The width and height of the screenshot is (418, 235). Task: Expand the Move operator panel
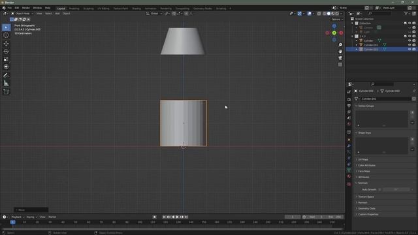31,210
